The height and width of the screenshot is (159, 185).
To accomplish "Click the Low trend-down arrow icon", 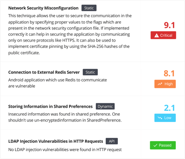I will point(160,118).
